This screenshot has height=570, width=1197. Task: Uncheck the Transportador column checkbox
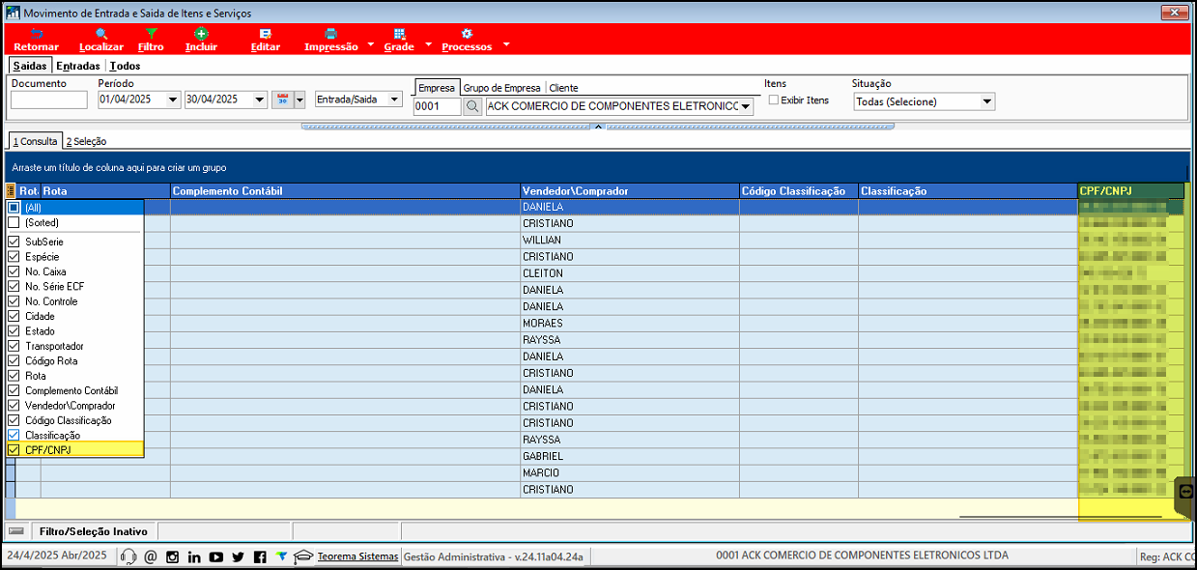tap(14, 346)
